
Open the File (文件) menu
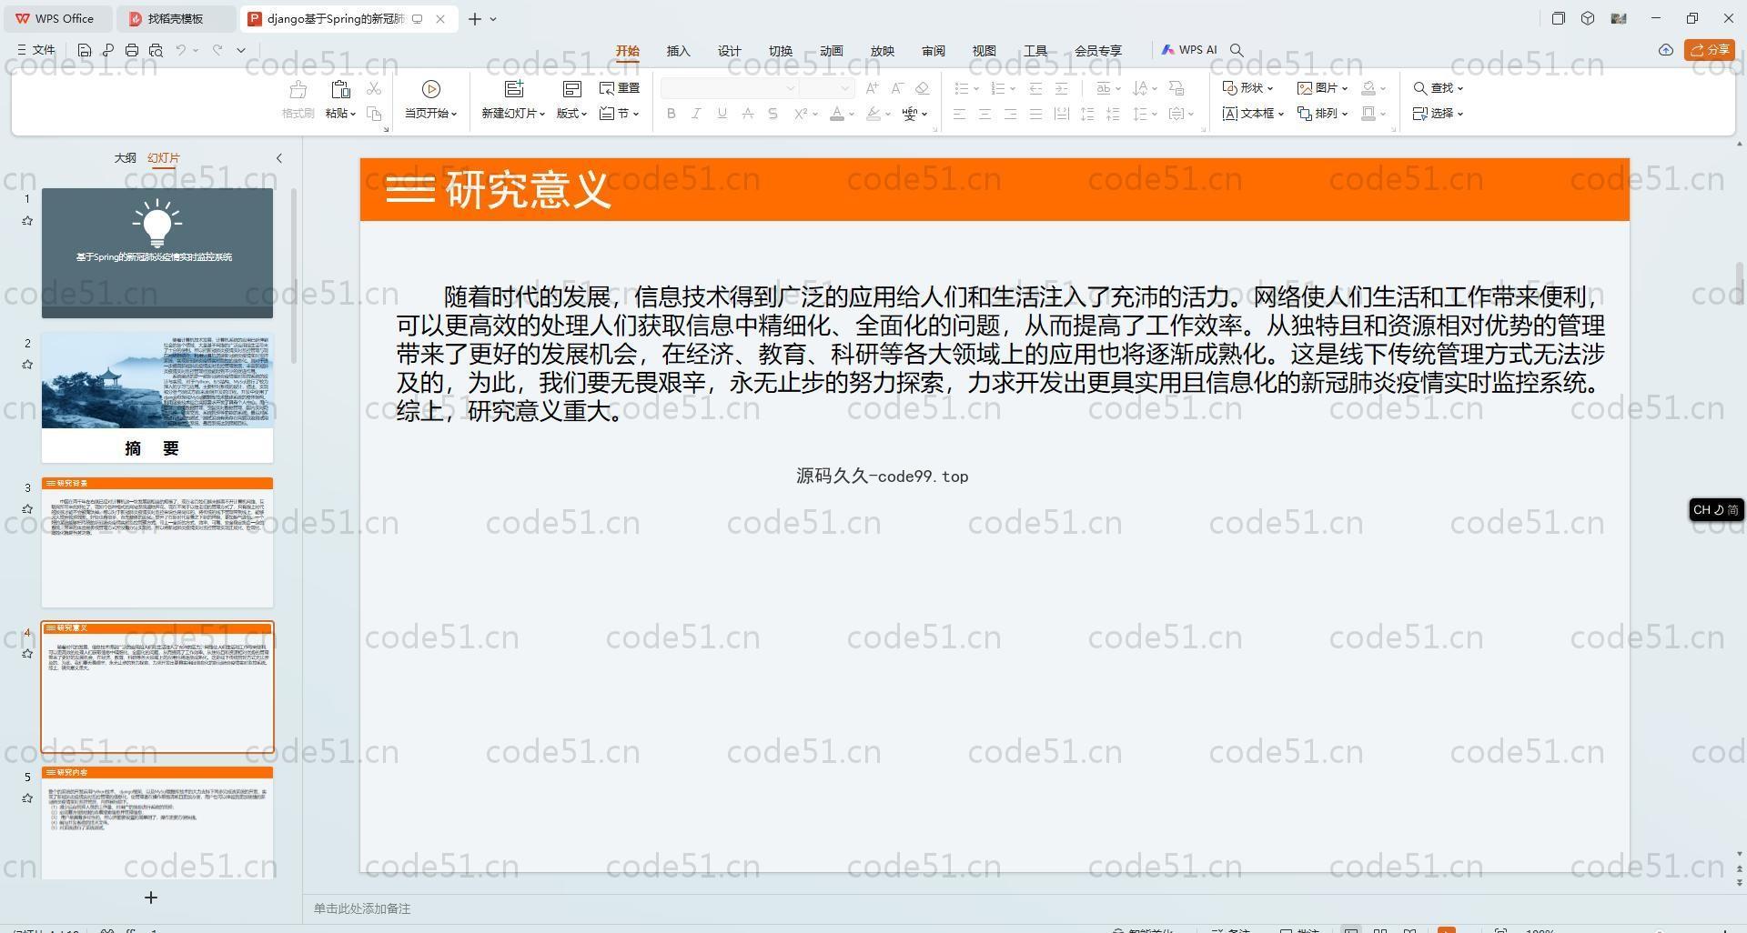click(x=36, y=50)
